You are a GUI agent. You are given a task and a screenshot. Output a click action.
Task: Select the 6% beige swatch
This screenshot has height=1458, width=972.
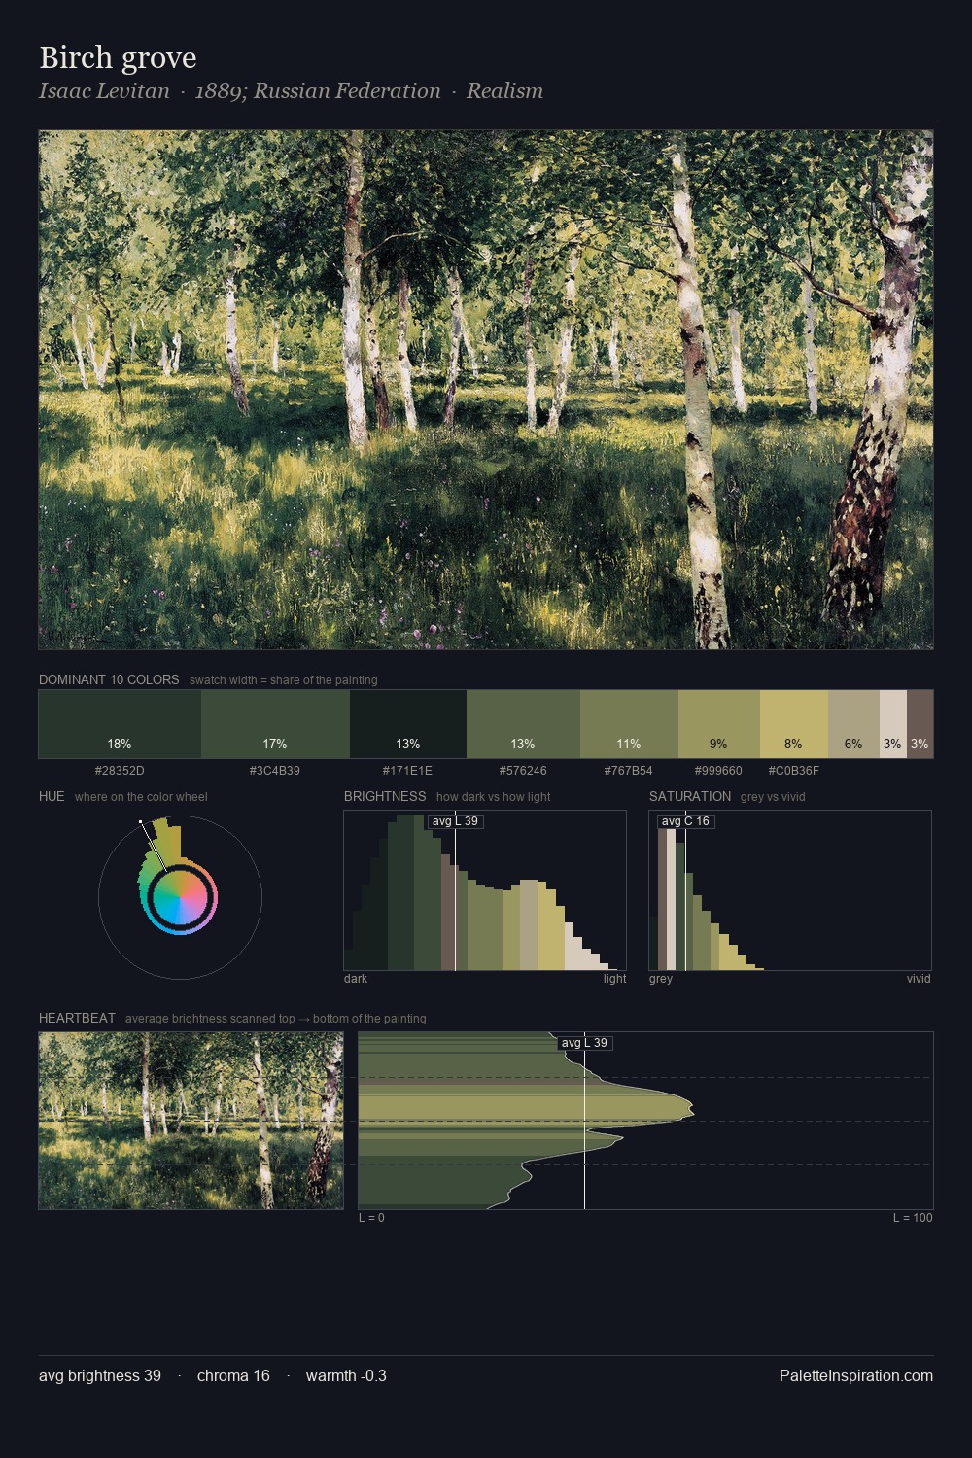(853, 724)
